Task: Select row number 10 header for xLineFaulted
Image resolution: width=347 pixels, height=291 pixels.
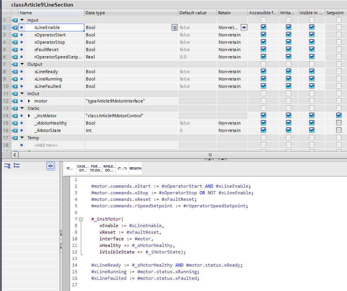Action: click(6, 86)
